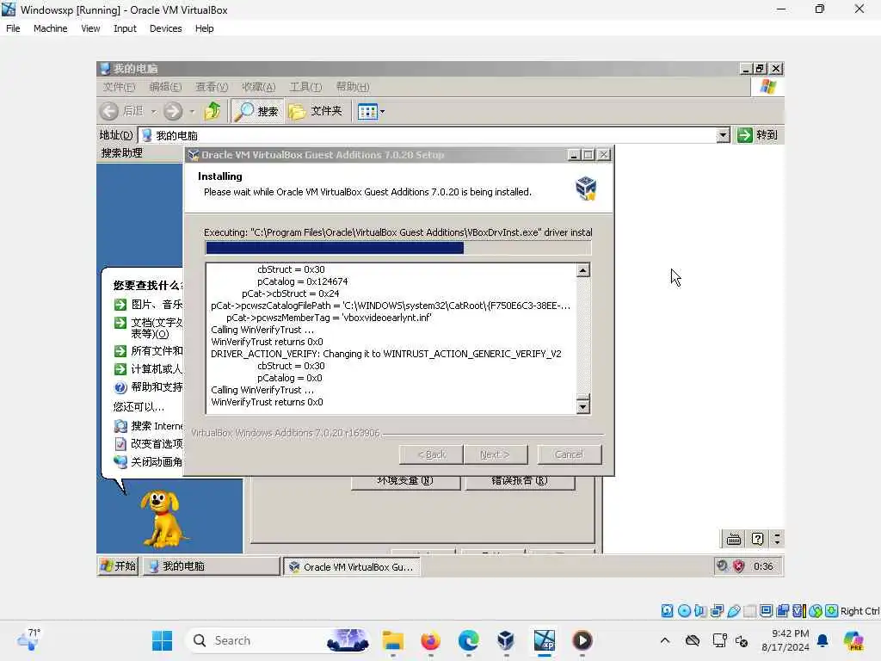The height and width of the screenshot is (661, 881).
Task: Open the Back history dropdown arrow
Action: [154, 111]
